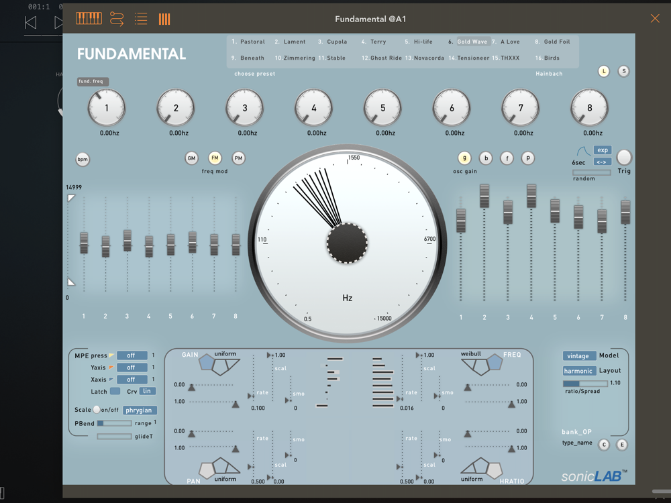Open the Crv lin dropdown
Screen dimensions: 671x503
147,392
